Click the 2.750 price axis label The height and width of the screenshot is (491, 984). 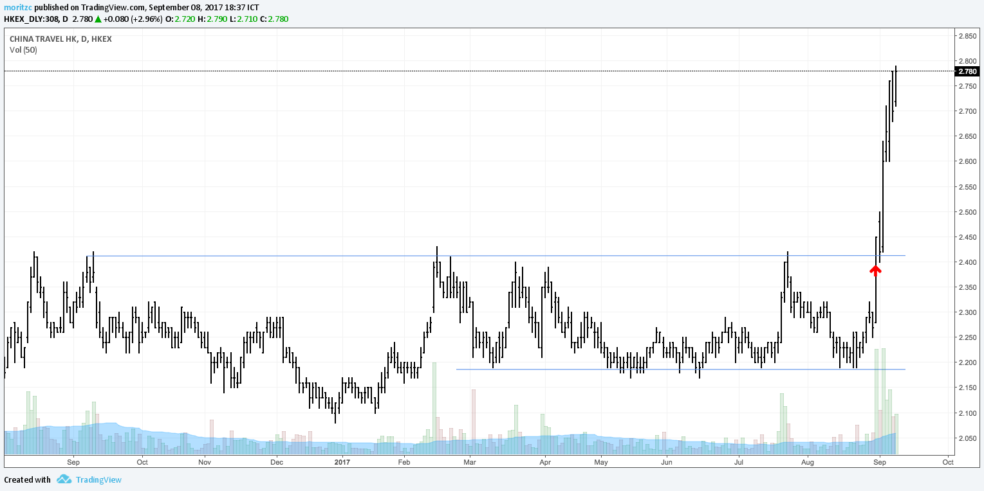click(968, 86)
